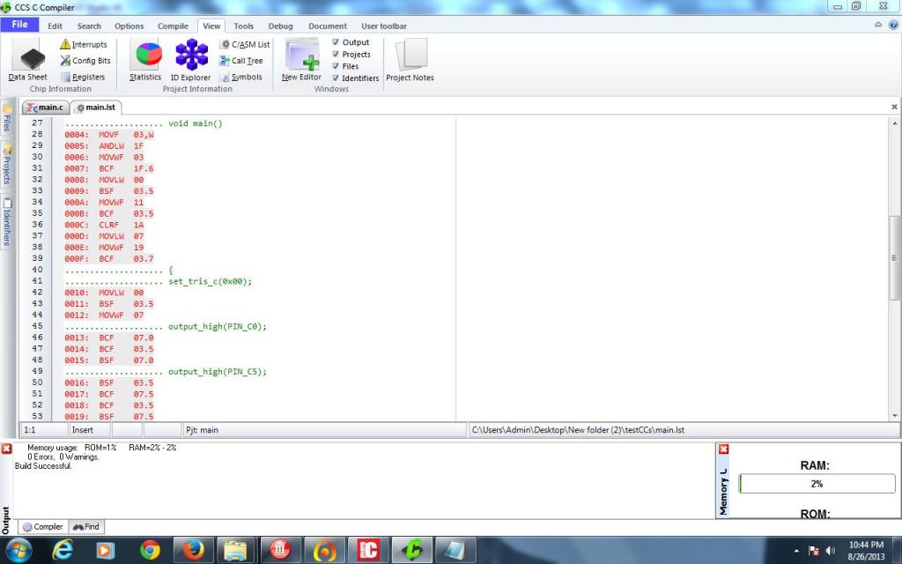Click the 'set_tris_c(0x00);' source line
The height and width of the screenshot is (564, 902).
210,281
